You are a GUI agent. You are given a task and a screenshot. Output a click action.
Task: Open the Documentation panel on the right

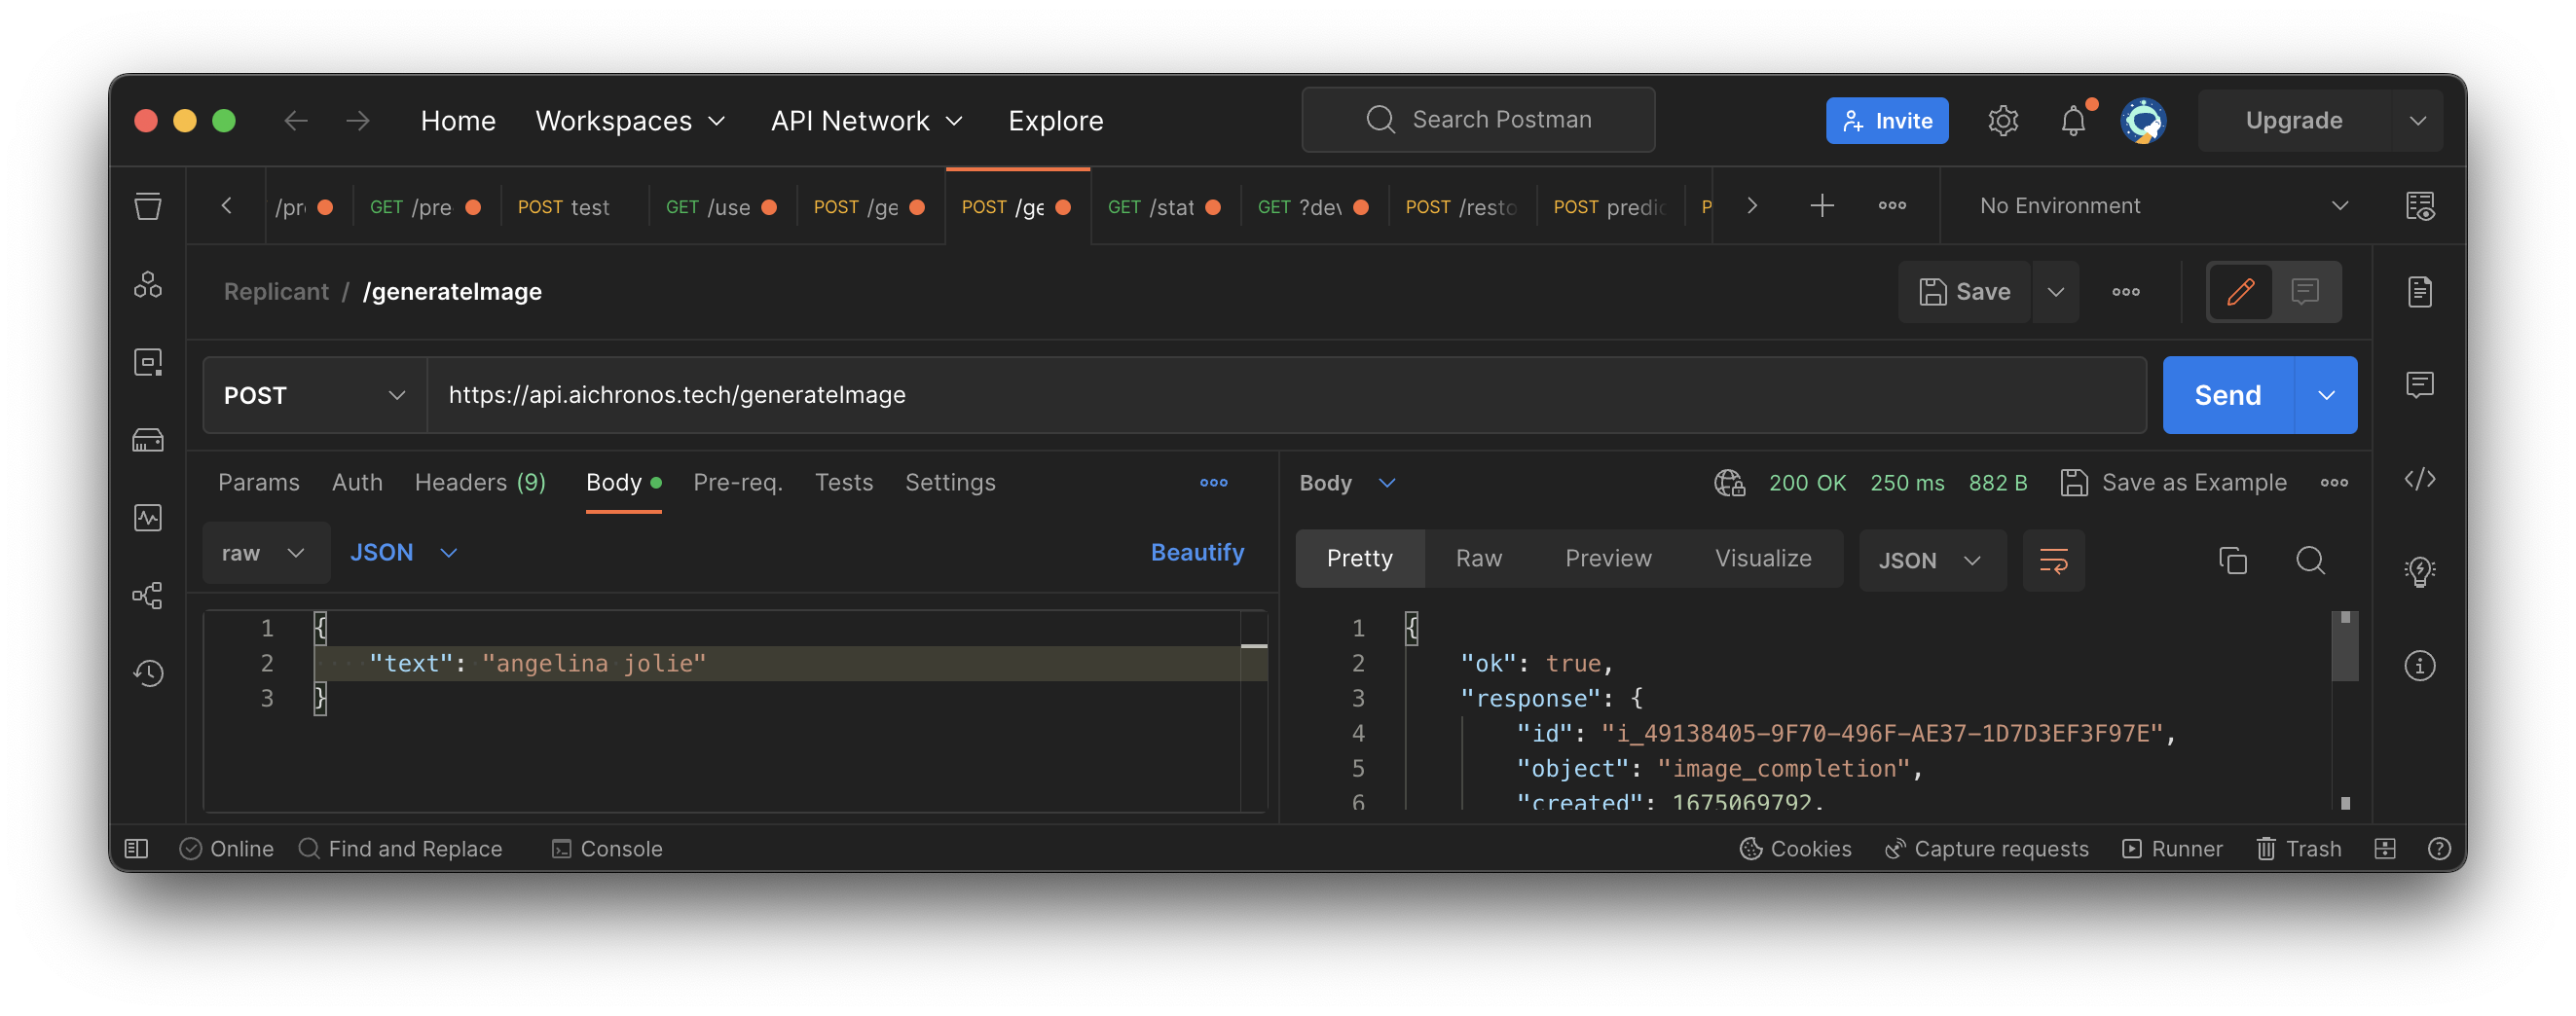(x=2420, y=292)
